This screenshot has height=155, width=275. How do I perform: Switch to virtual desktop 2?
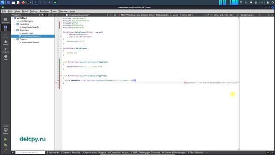pos(40,3)
